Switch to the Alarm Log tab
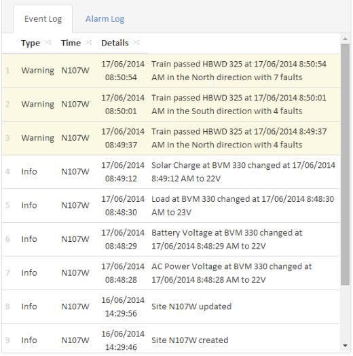The width and height of the screenshot is (353, 356). tap(105, 19)
